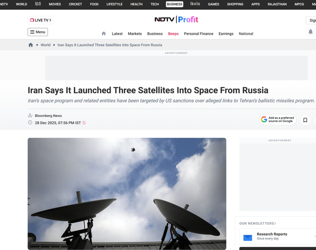Image resolution: width=316 pixels, height=250 pixels.
Task: Open the Markets tab
Action: tap(135, 34)
